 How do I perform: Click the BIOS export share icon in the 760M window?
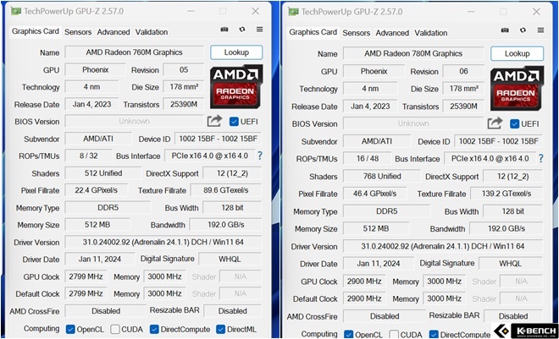point(214,122)
